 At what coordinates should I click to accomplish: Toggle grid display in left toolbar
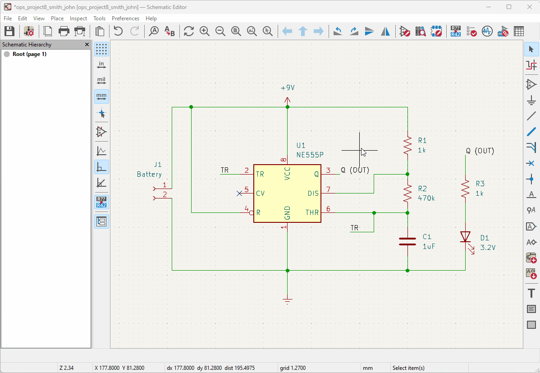[101, 49]
